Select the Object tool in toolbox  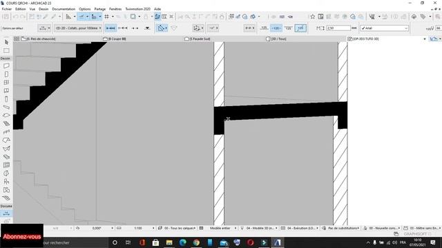coord(6,182)
